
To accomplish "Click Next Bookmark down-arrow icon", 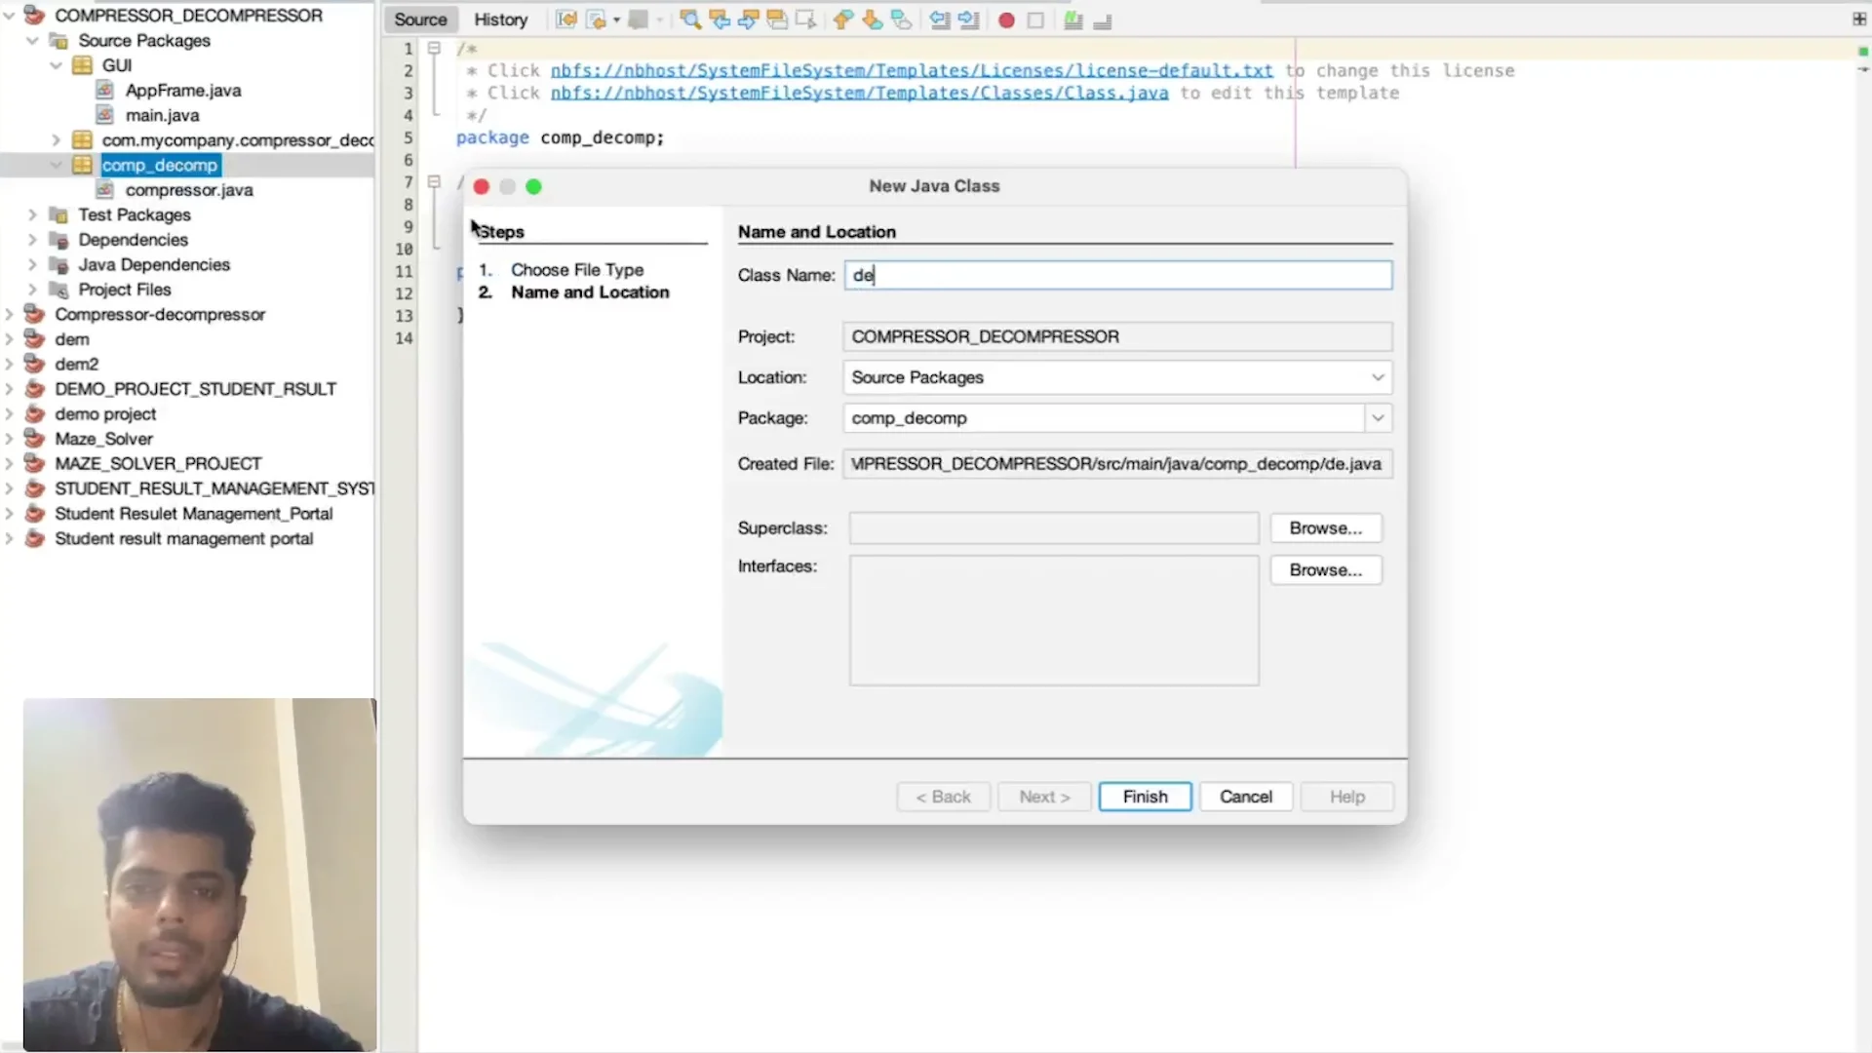I will (872, 19).
